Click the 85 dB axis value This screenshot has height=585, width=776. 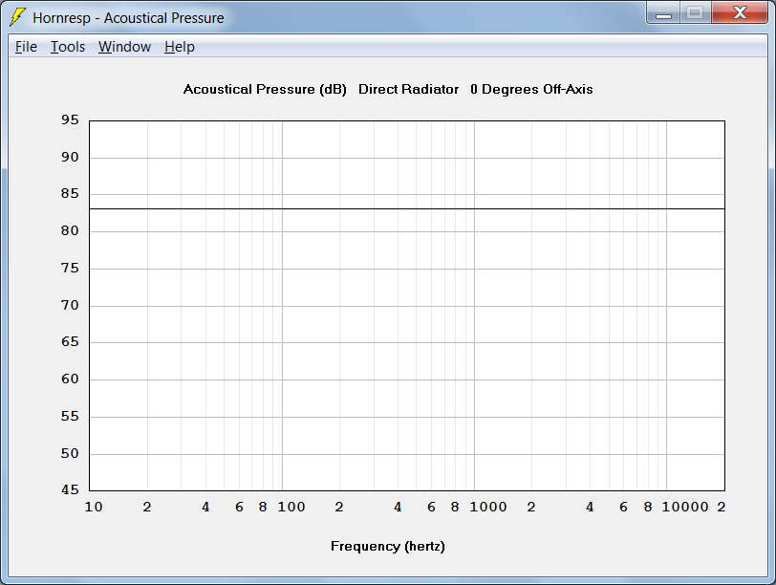click(x=70, y=193)
